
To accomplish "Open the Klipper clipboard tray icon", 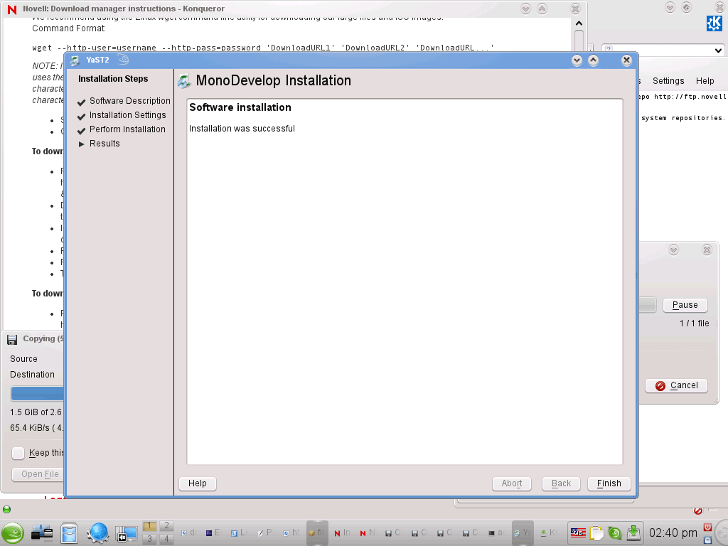I will tap(596, 533).
